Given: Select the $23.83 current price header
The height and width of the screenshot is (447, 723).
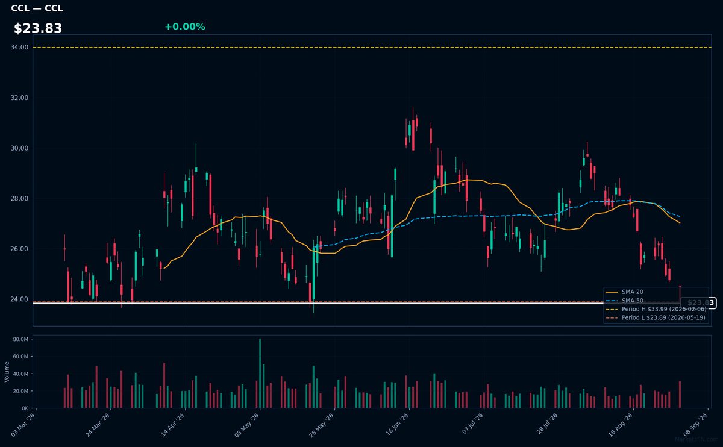Looking at the screenshot, I should pos(38,28).
